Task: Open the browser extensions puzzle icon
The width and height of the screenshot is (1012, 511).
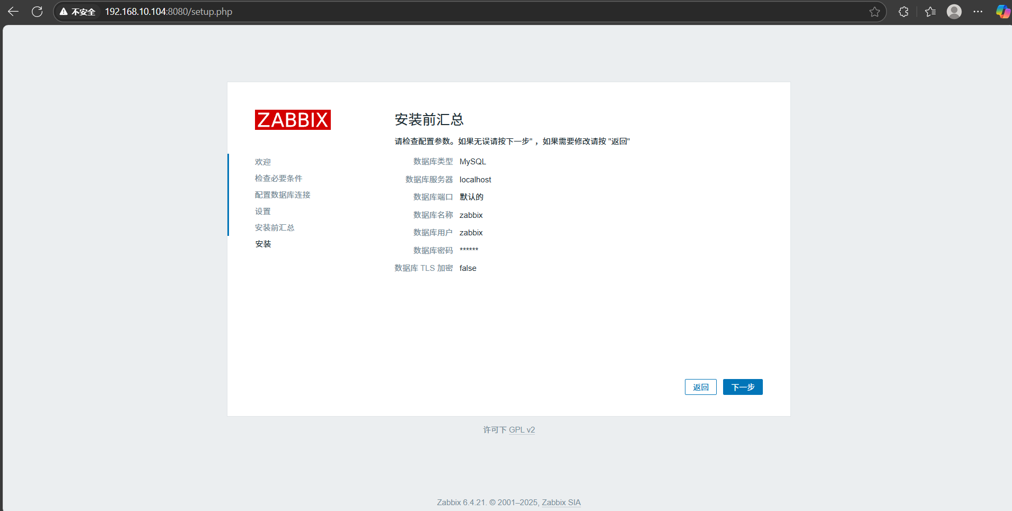Action: [904, 12]
